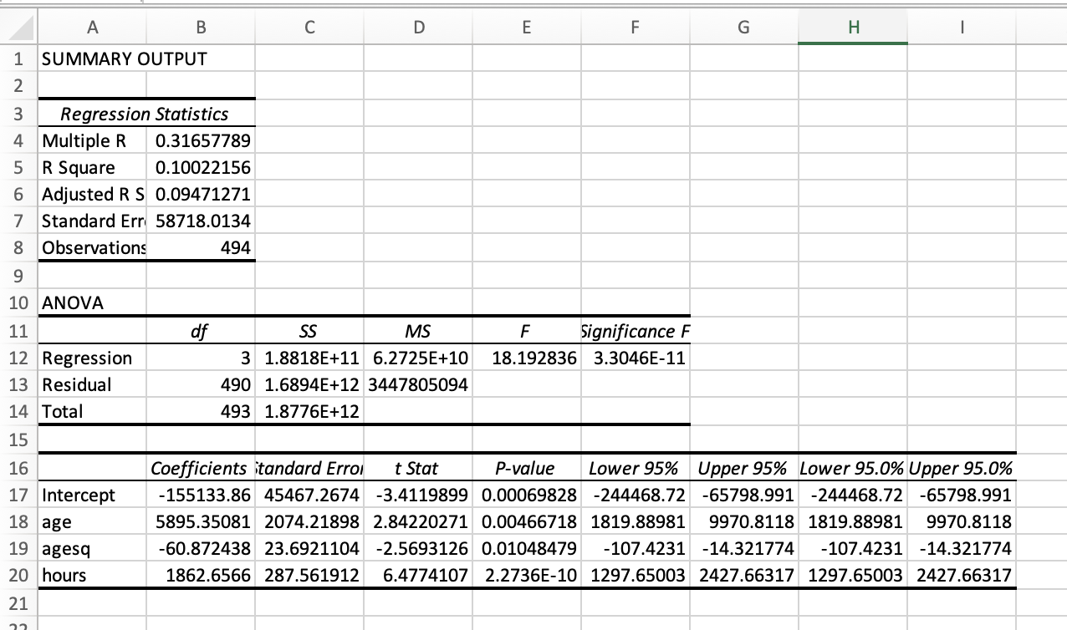
Task: Click row number 12
Action: (18, 358)
